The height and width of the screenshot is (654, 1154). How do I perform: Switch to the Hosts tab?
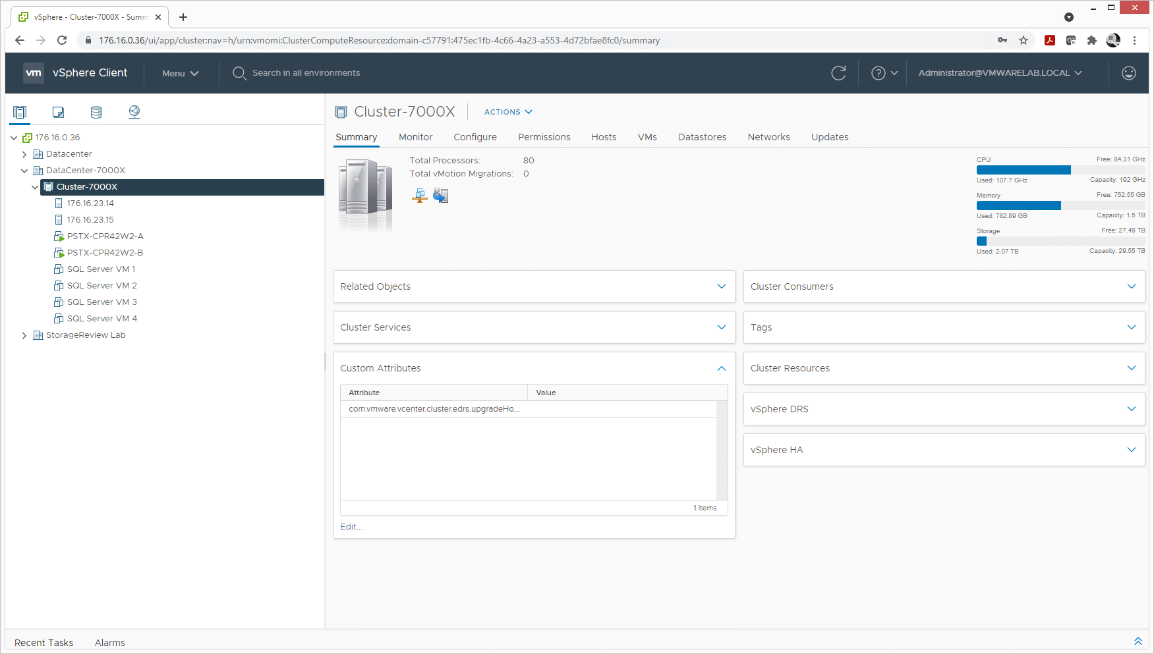coord(604,137)
